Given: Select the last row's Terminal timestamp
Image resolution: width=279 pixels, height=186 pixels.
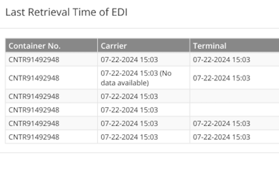Looking at the screenshot, I should click(x=221, y=137).
